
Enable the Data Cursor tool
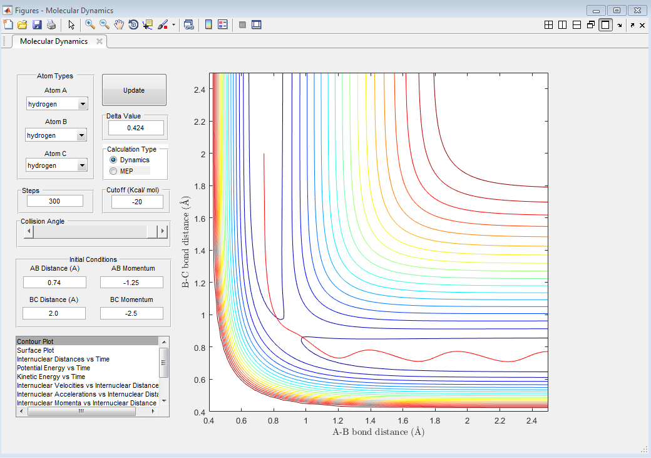coord(148,24)
